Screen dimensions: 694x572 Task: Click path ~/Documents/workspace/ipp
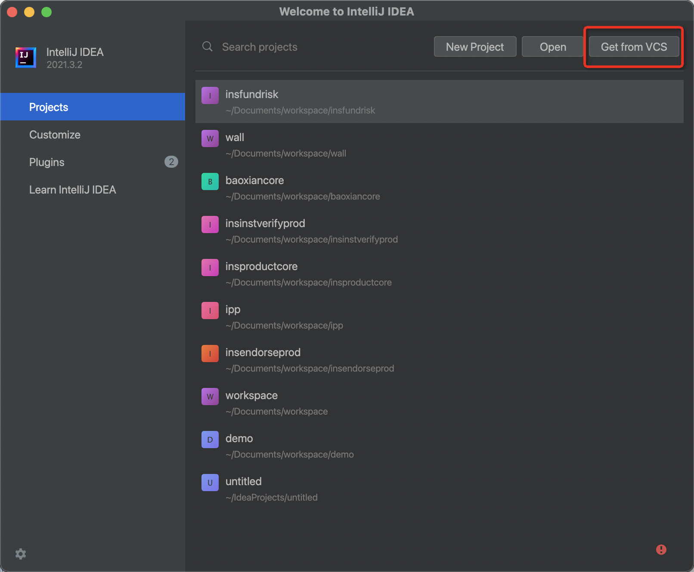click(284, 326)
